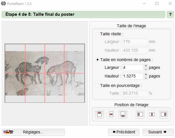Increase Hauteur pages with plus stepper
Image resolution: width=175 pixels, height=138 pixels.
pos(146,74)
